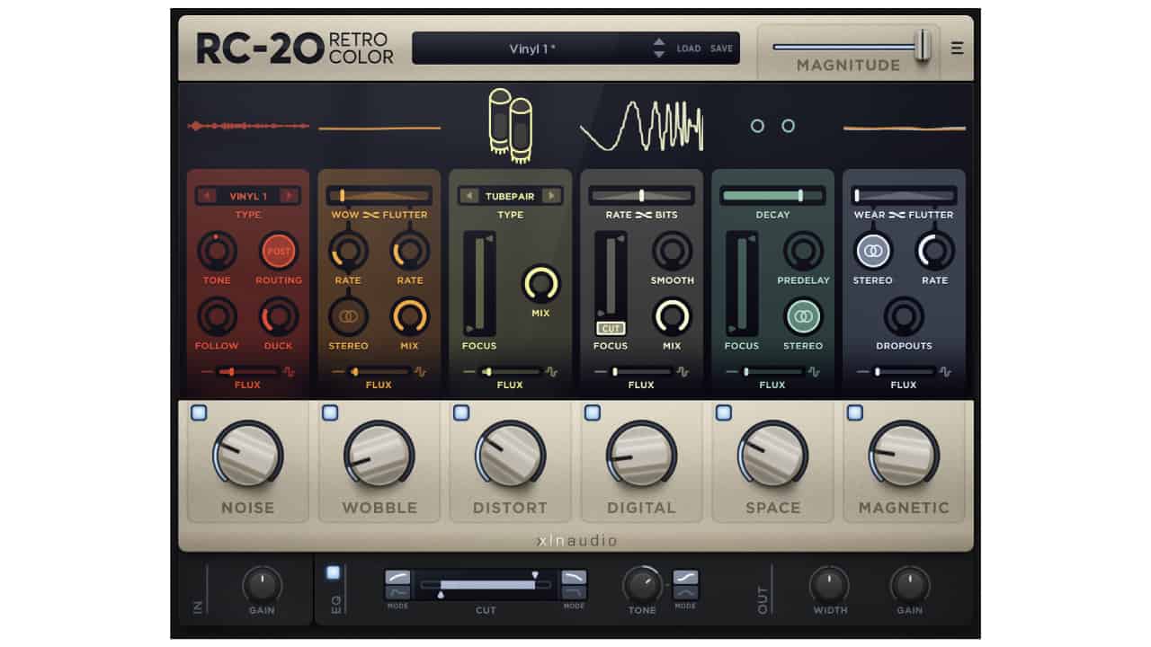Click the Focus vertical slider in Distort module
Screen dimensions: 1151x647
(479, 283)
